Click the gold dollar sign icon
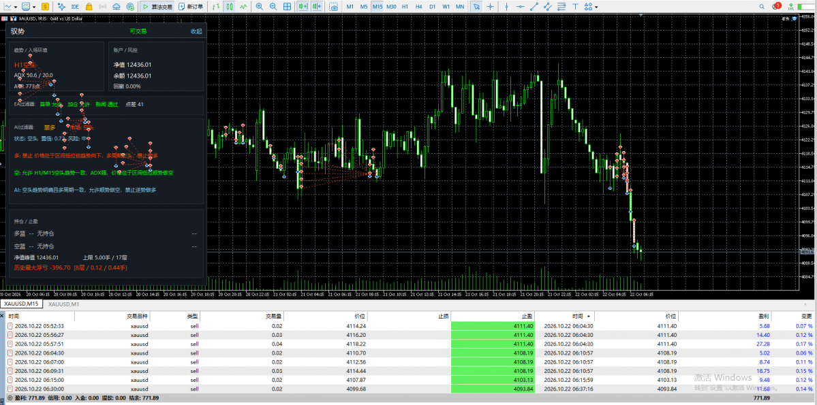 (46, 7)
